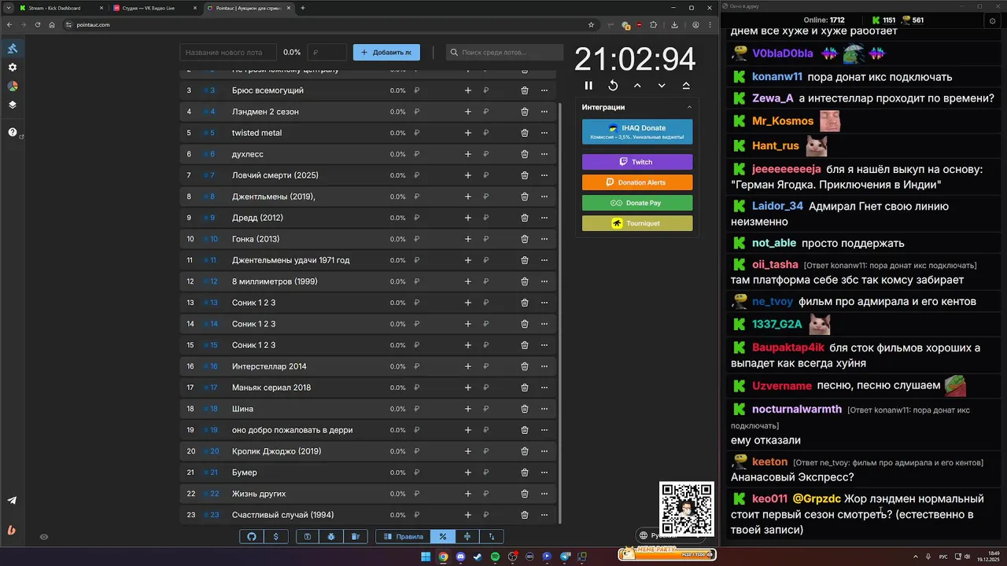1007x566 pixels.
Task: Click the save lots icon in bottom toolbar
Action: click(308, 536)
